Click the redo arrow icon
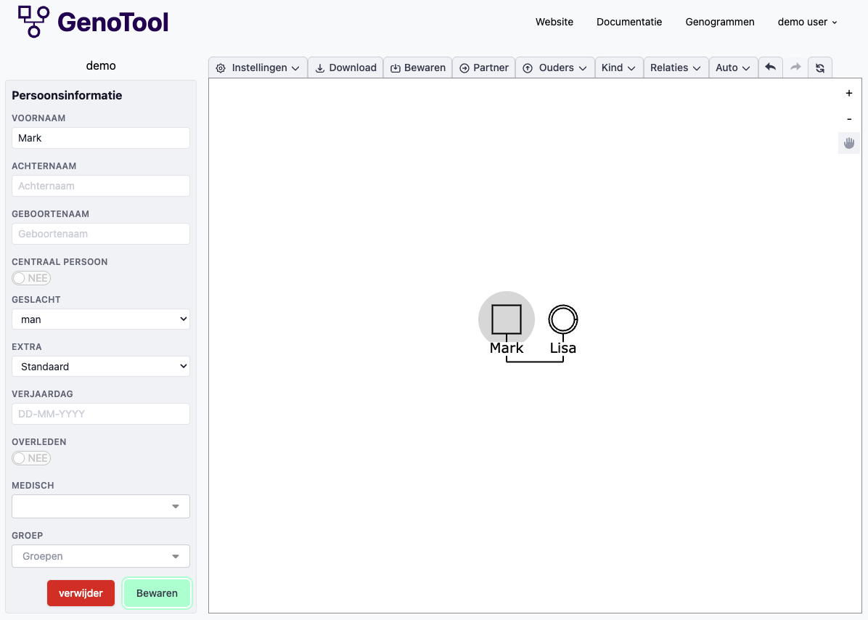 [x=795, y=68]
